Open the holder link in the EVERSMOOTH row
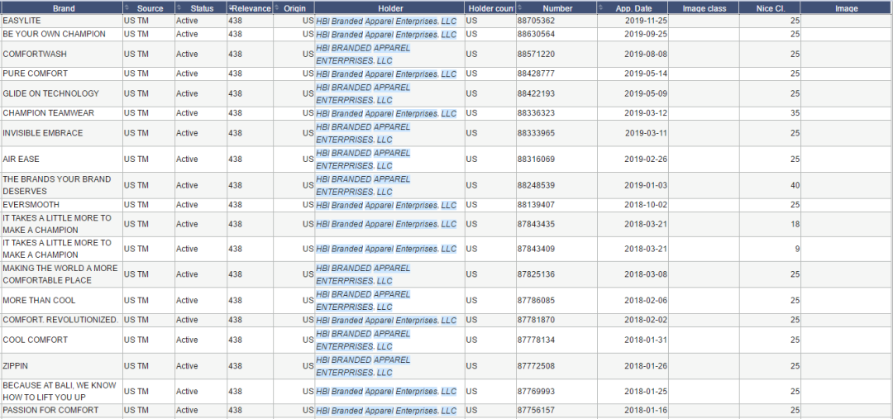The height and width of the screenshot is (419, 893). coord(386,205)
